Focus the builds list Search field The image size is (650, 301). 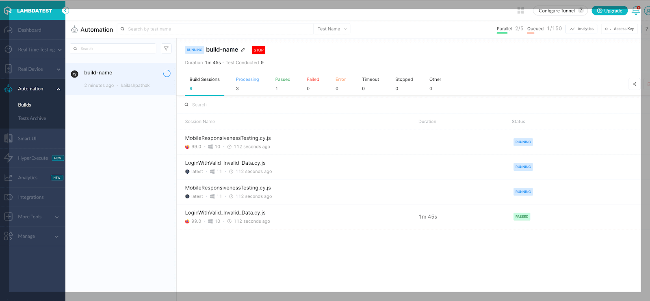pyautogui.click(x=113, y=49)
